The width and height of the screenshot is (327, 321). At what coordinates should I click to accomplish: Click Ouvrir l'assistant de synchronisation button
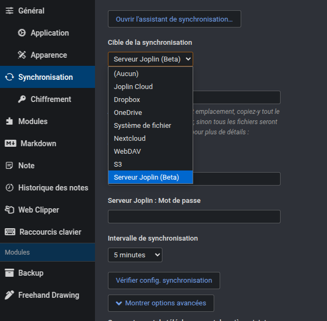pyautogui.click(x=174, y=19)
